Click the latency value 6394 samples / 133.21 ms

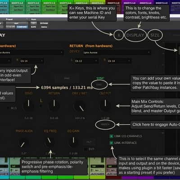click(x=67, y=88)
